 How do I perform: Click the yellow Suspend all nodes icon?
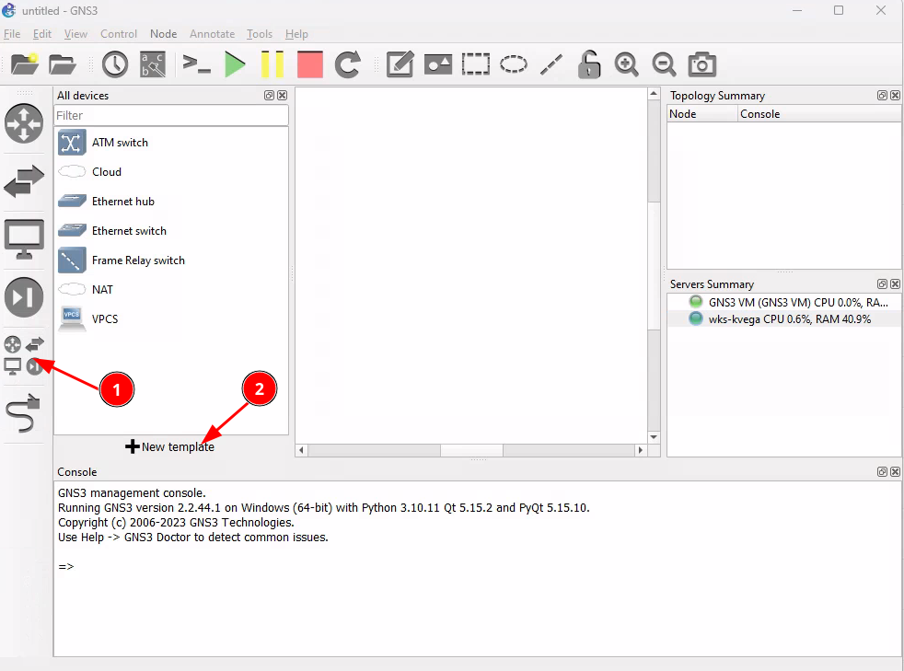(272, 64)
